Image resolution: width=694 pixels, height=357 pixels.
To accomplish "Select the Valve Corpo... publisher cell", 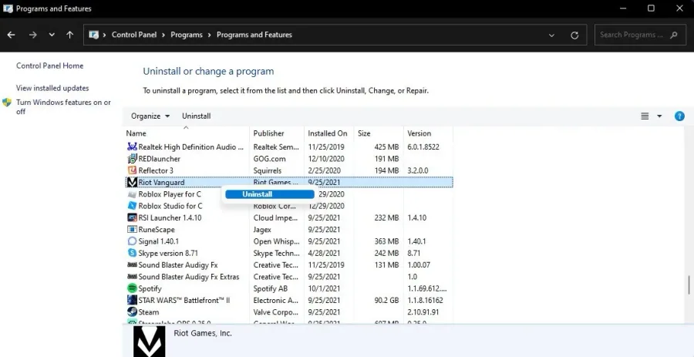I will click(276, 312).
